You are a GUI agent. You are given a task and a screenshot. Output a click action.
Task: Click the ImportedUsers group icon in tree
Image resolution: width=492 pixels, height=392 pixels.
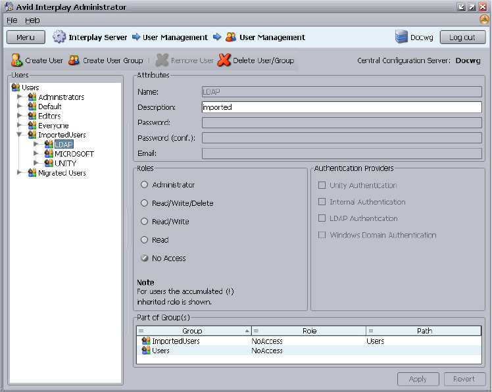coord(32,135)
